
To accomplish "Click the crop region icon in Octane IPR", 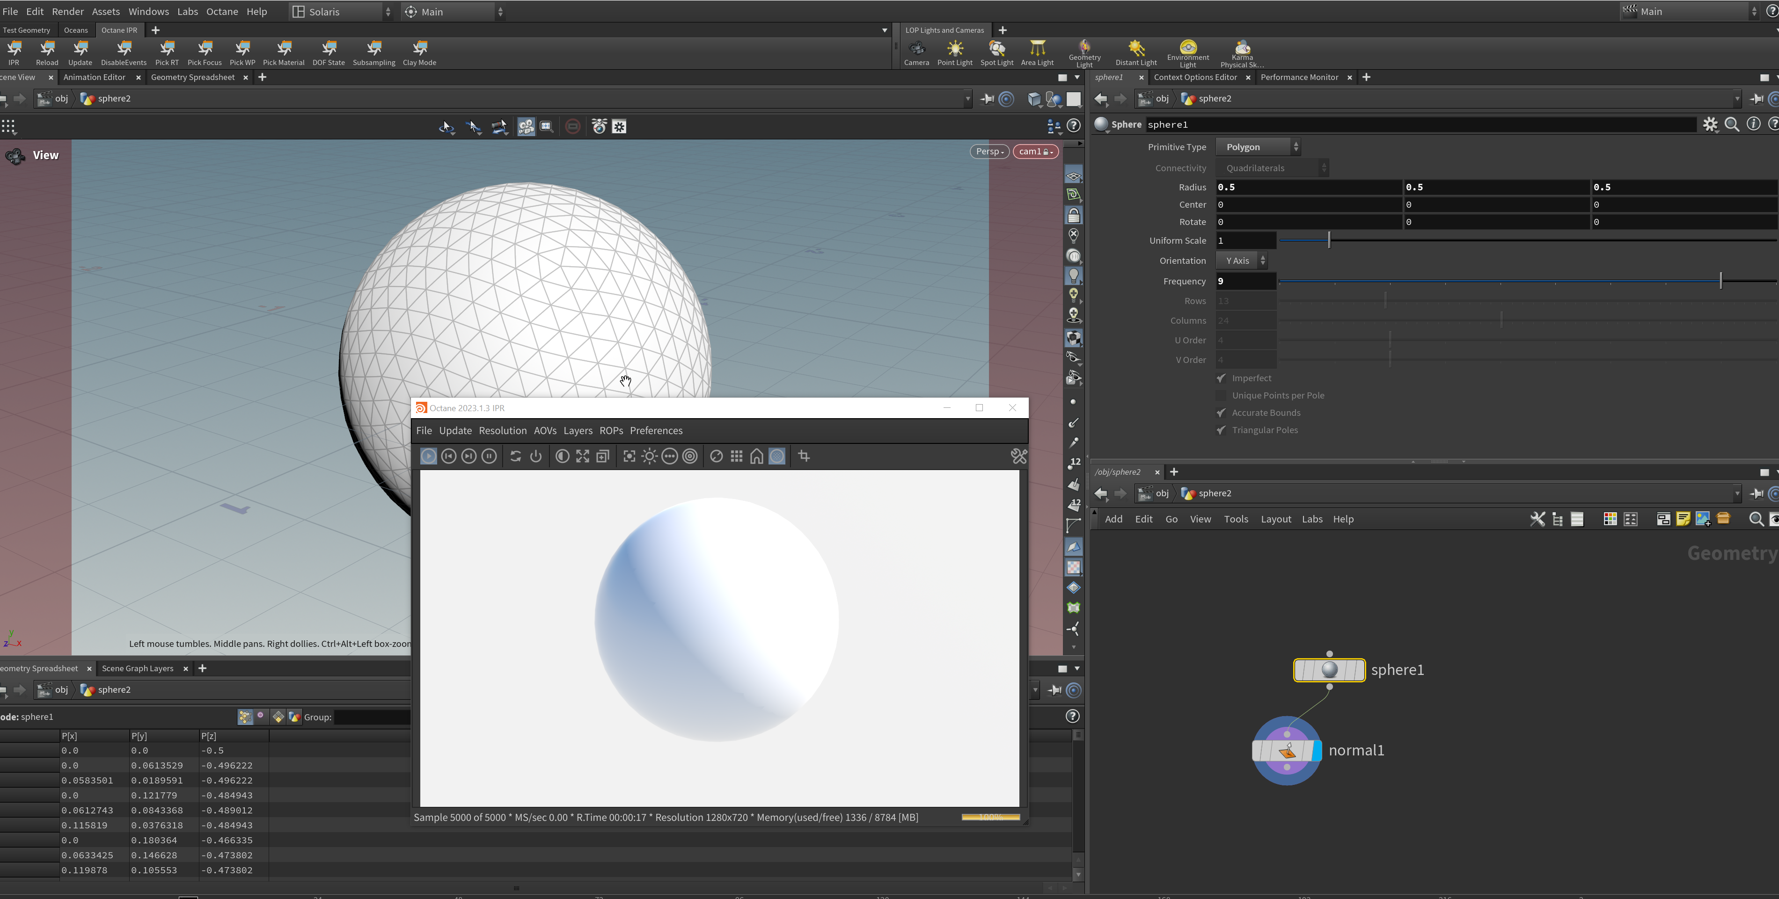I will 803,456.
